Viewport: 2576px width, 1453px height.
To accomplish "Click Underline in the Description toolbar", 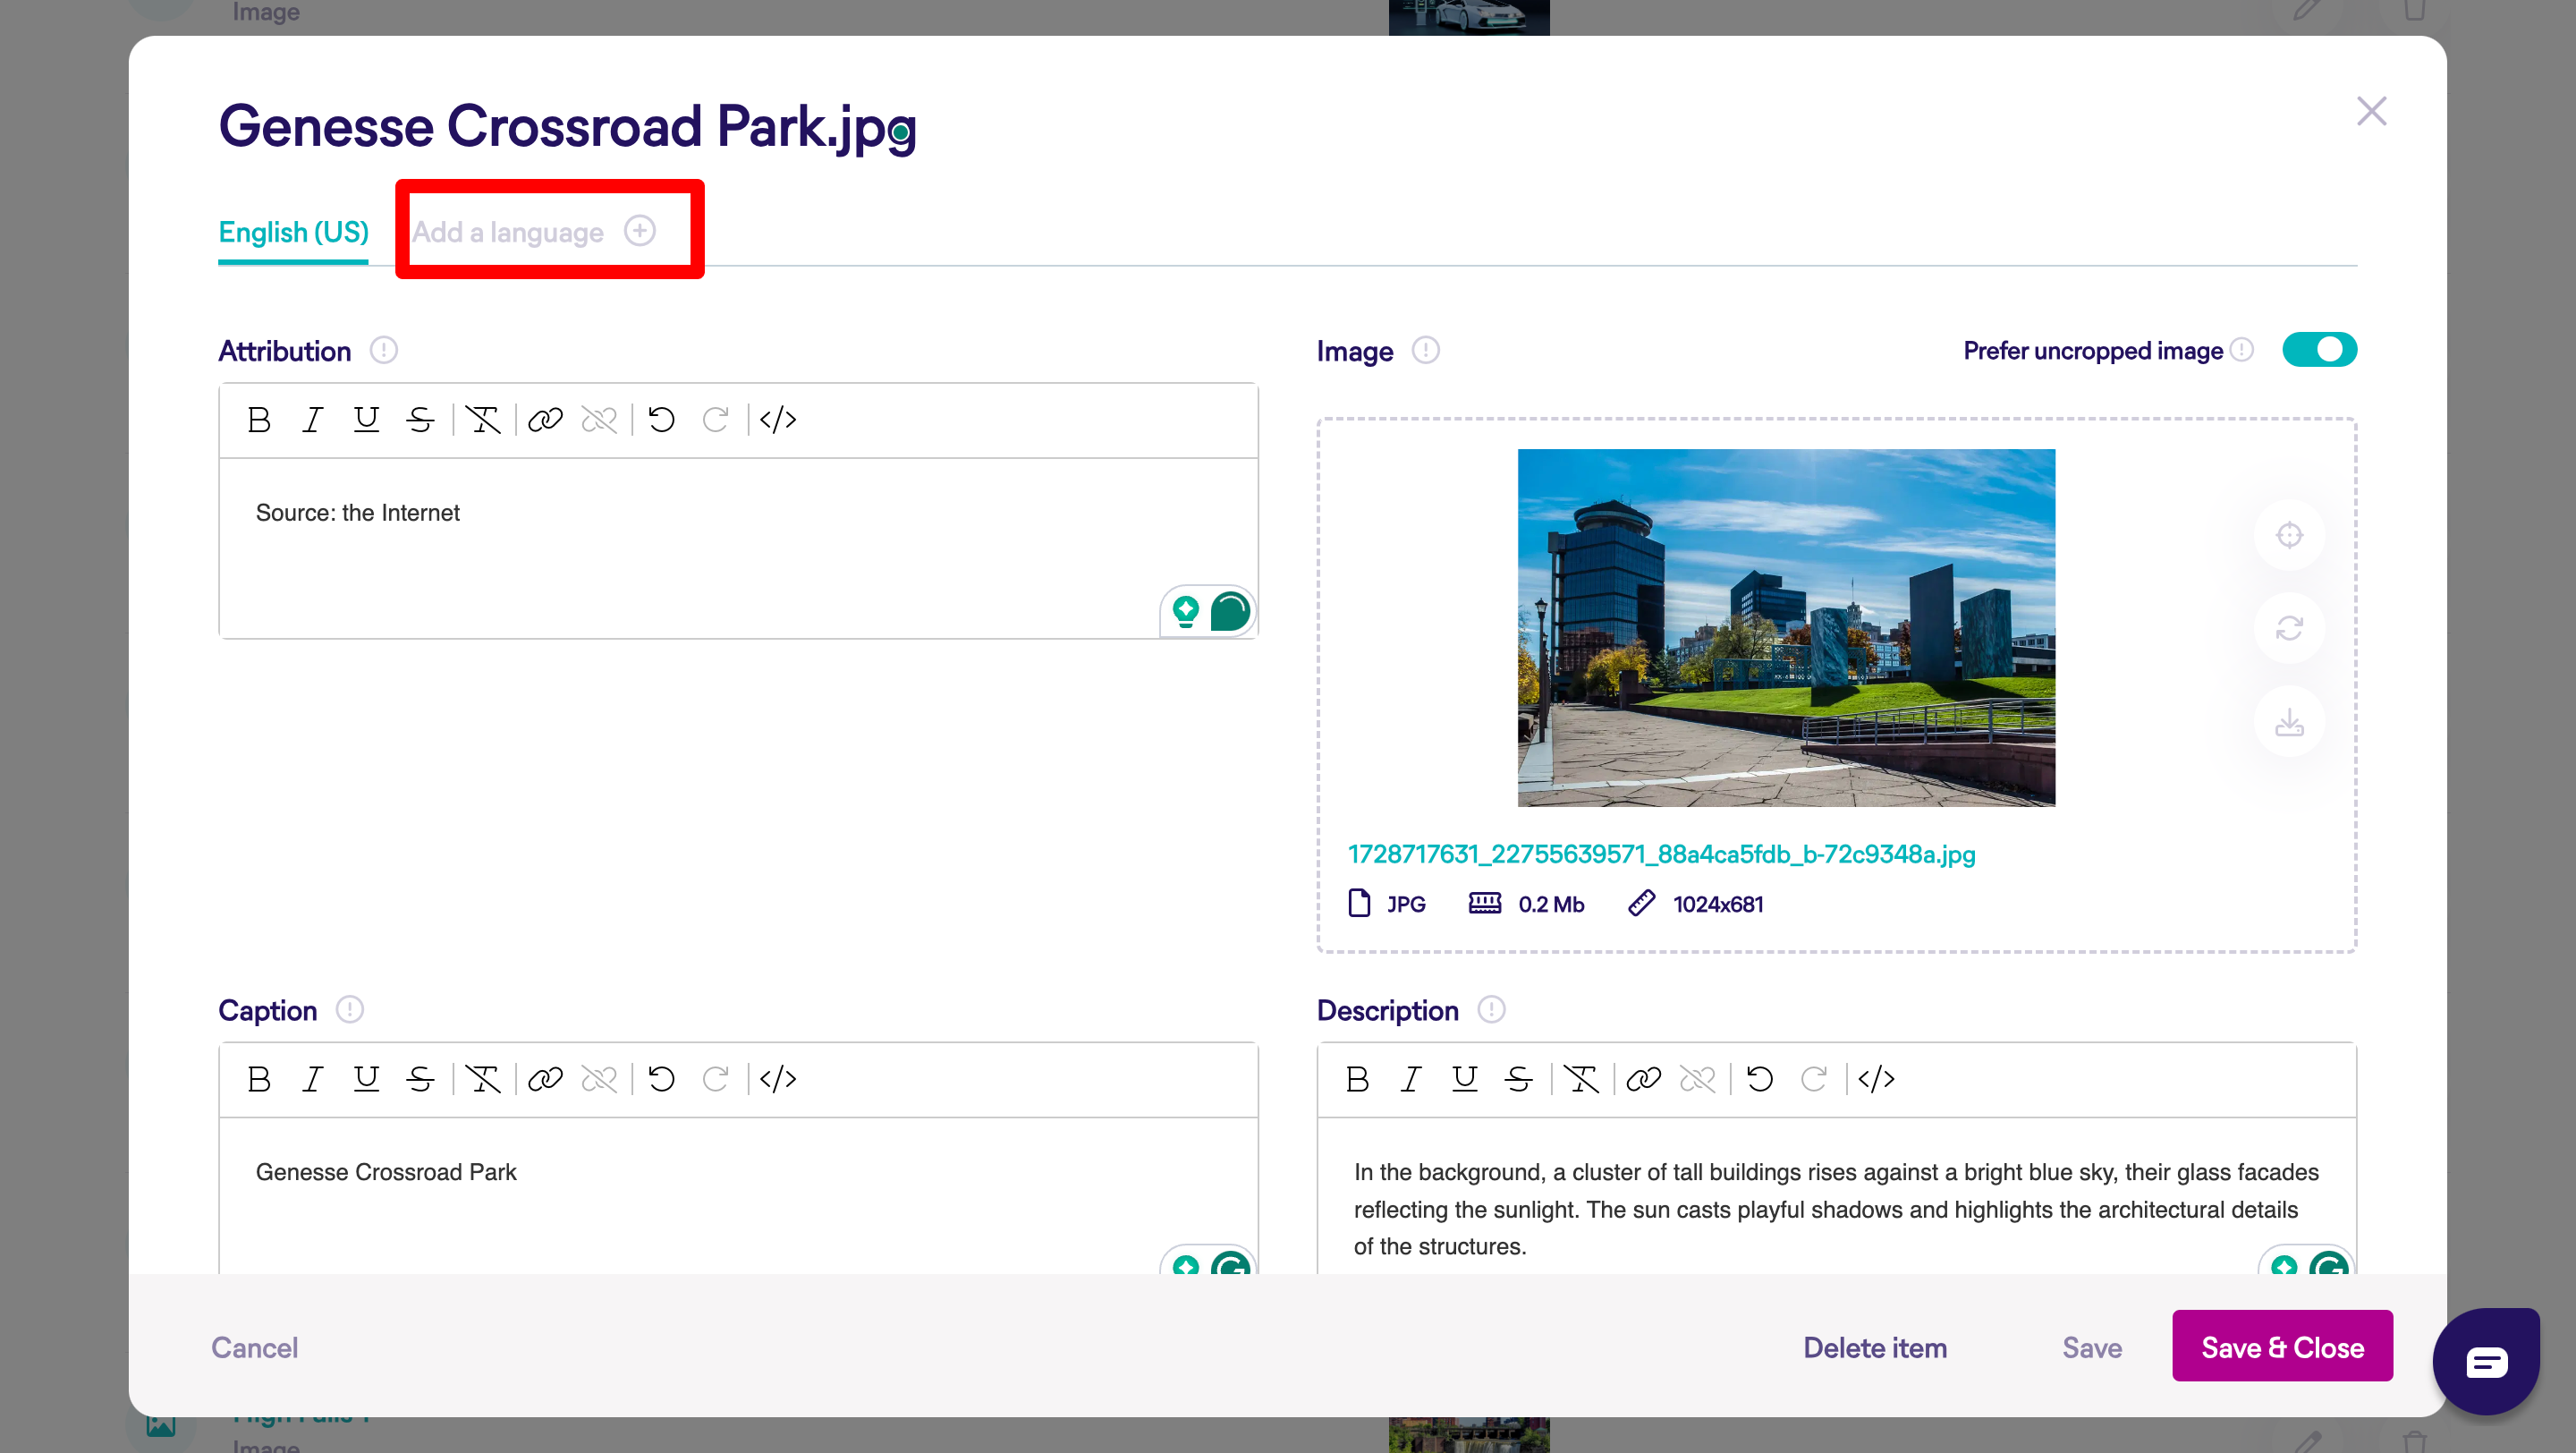I will [x=1464, y=1079].
